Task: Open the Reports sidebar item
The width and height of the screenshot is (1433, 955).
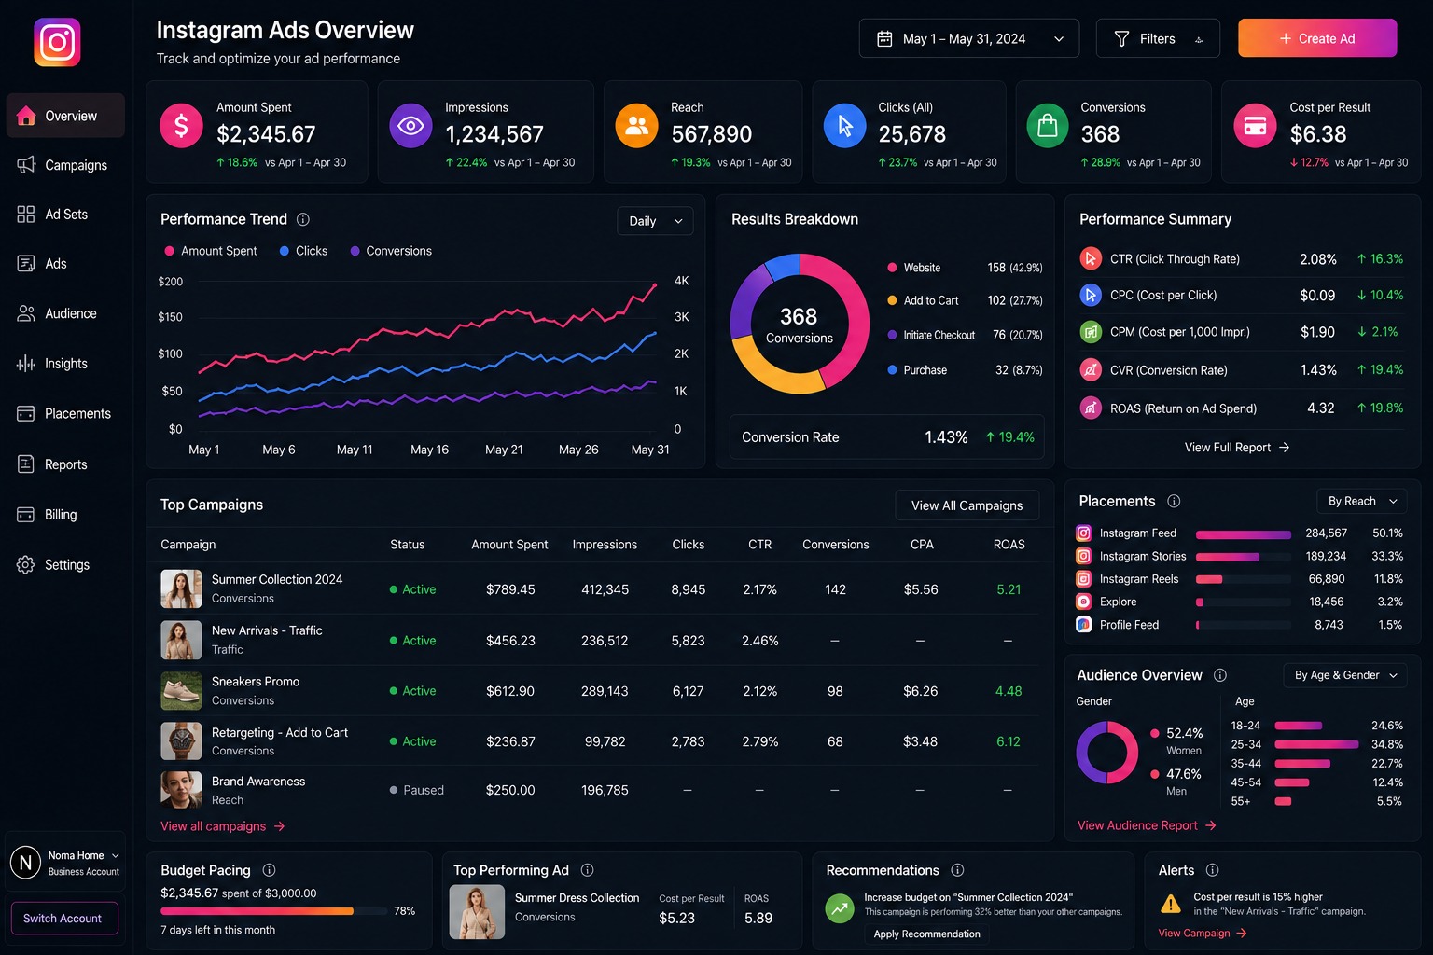Action: [65, 464]
